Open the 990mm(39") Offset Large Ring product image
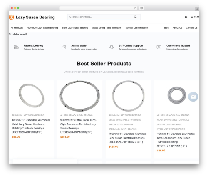The height and width of the screenshot is (176, 208). [79, 96]
